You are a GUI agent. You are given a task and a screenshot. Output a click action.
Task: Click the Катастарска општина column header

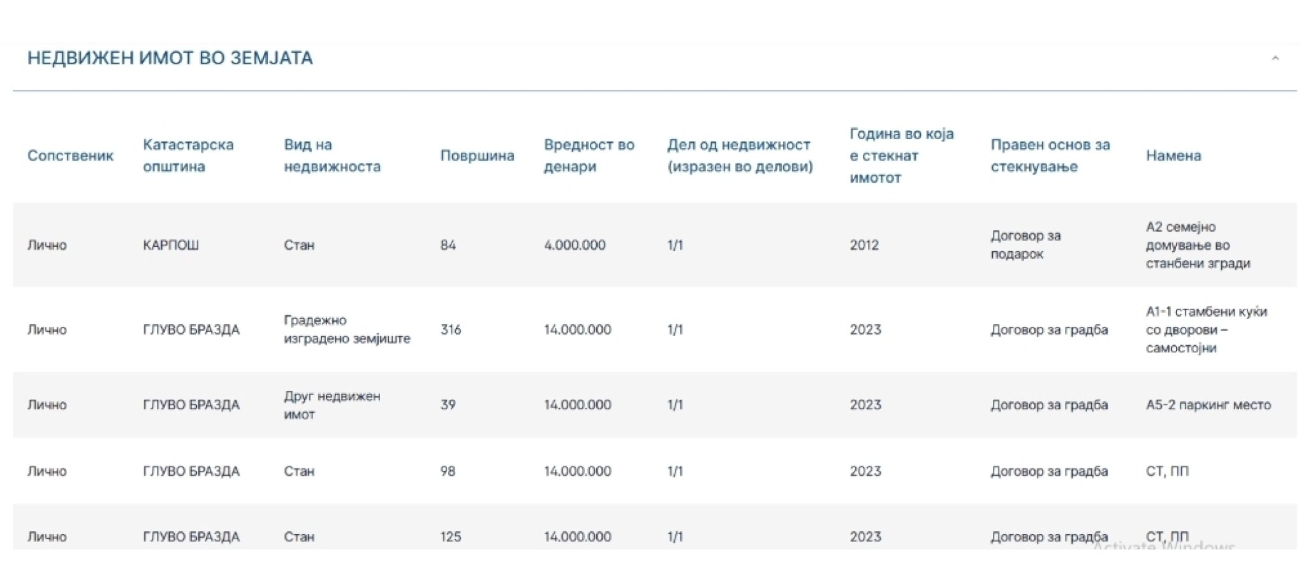pos(188,156)
